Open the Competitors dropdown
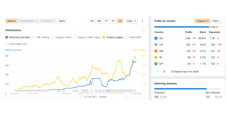The width and height of the screenshot is (228, 121). click(28, 21)
